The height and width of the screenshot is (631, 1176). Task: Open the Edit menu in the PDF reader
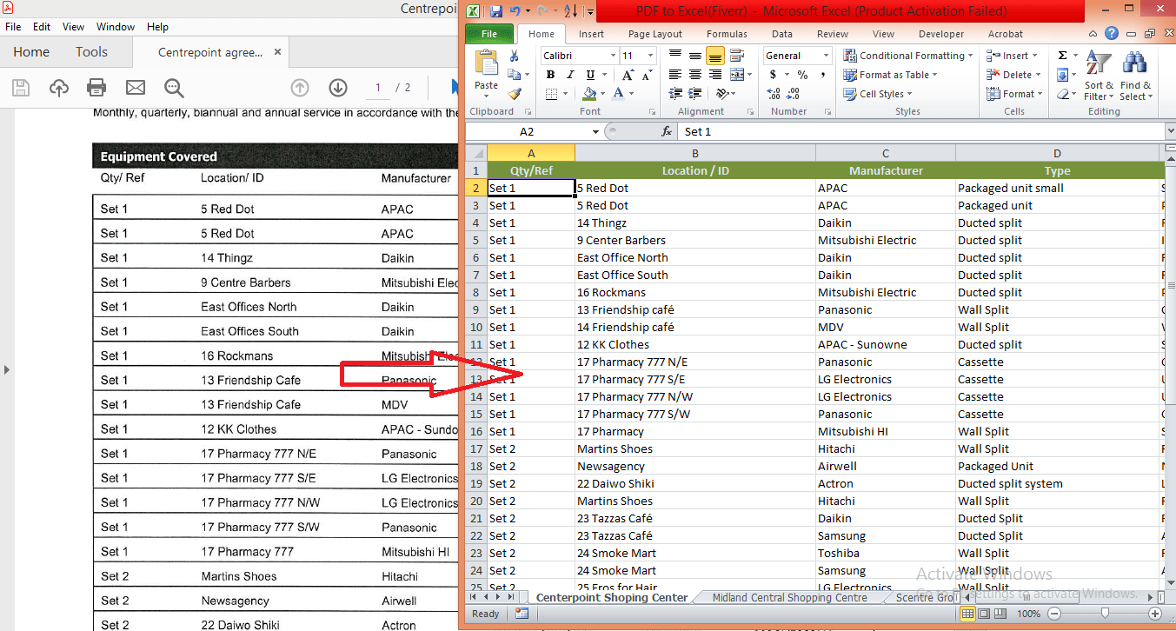(x=42, y=27)
